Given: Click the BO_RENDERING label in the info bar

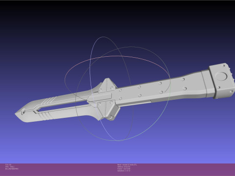Looking at the screenshot, I should (12, 169).
